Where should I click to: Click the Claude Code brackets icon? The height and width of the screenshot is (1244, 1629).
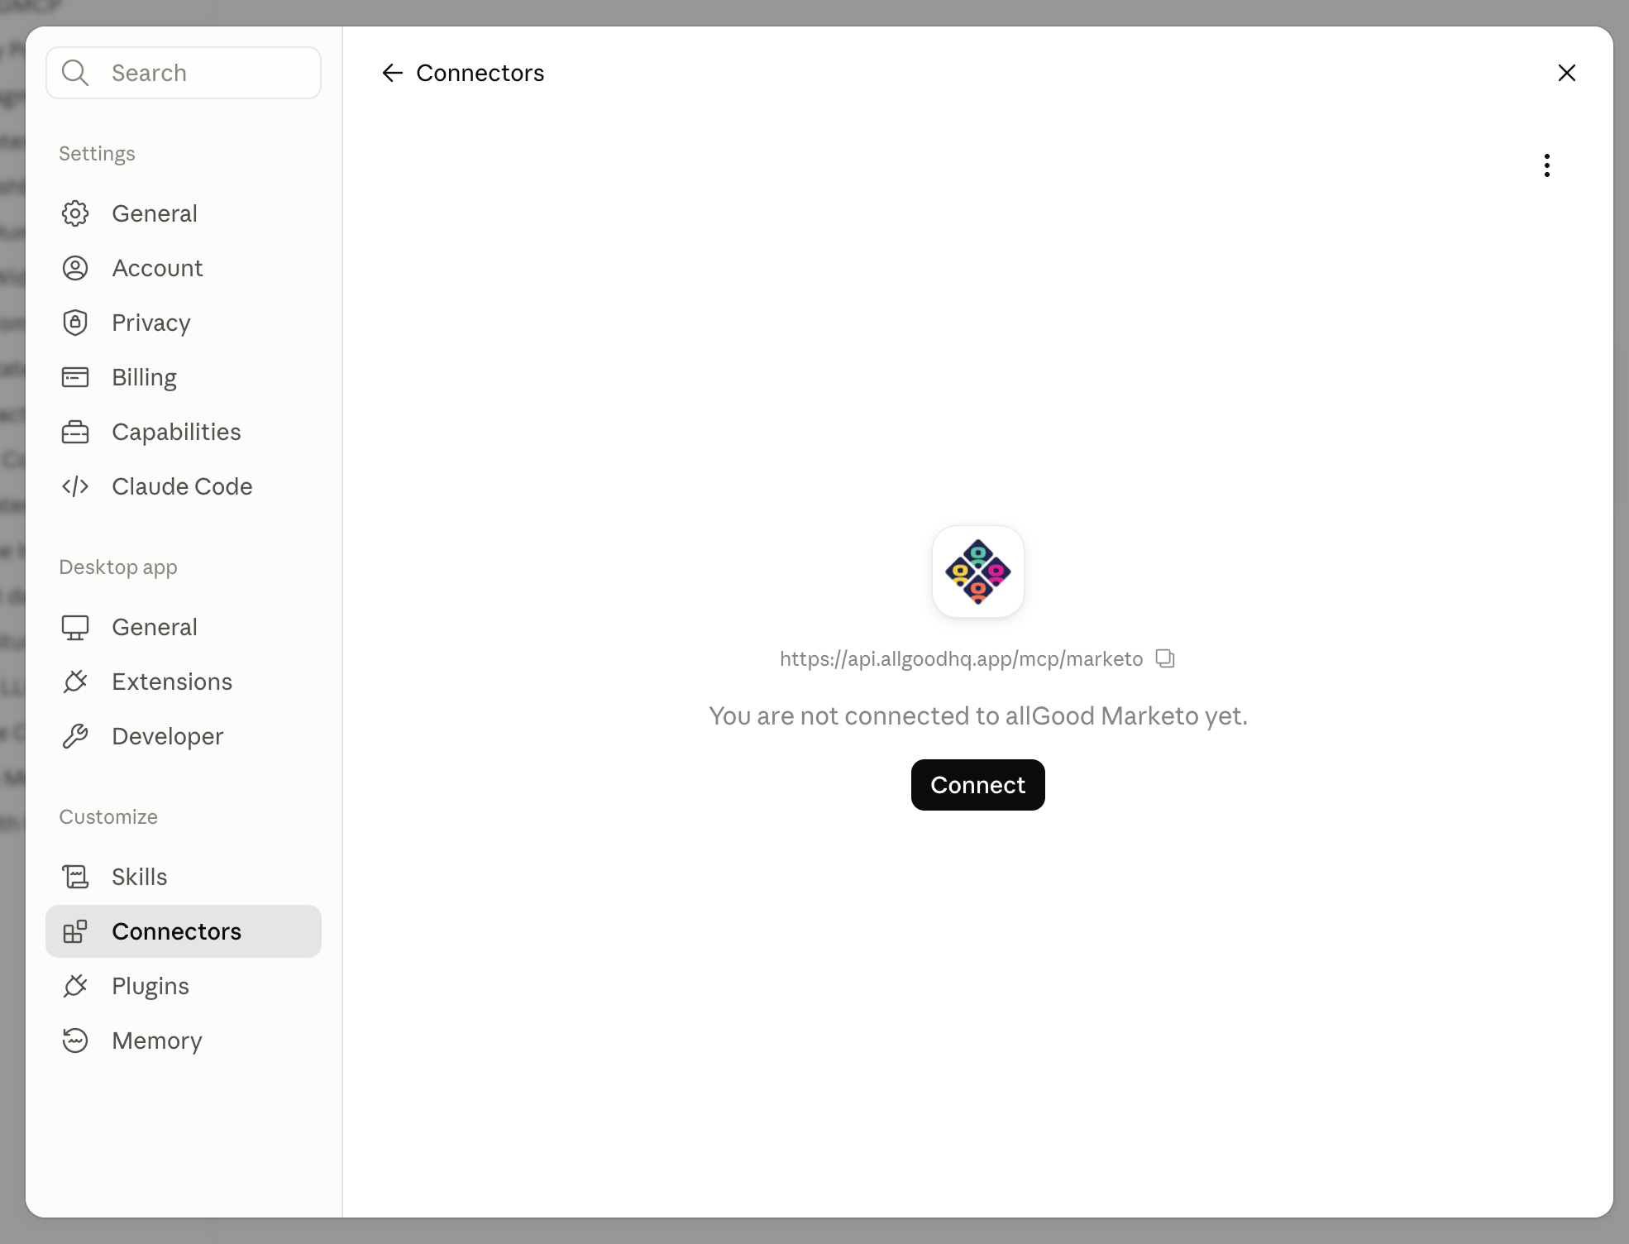coord(75,486)
